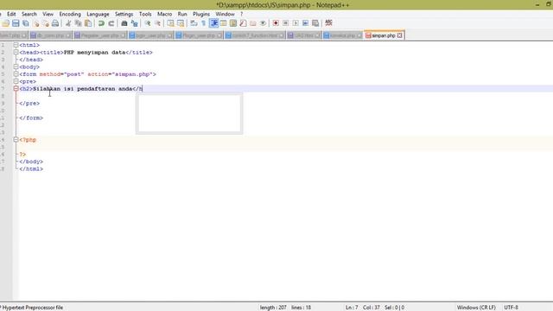The height and width of the screenshot is (311, 553).
Task: Start macro recording with the red dot
Action: (x=276, y=23)
